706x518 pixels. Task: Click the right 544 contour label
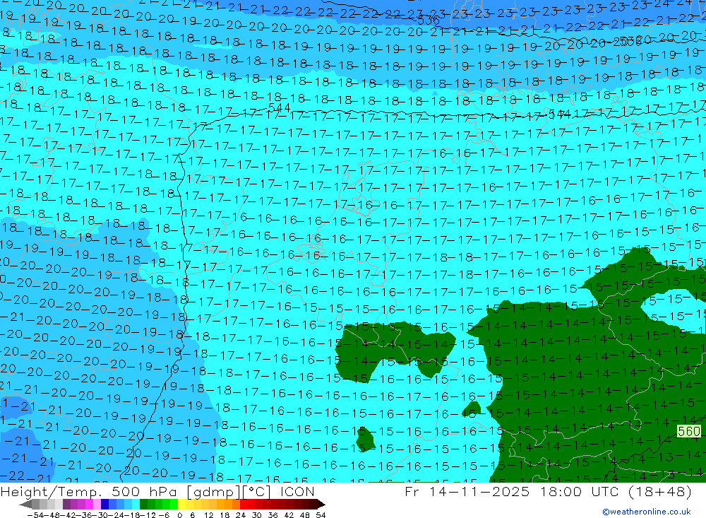pyautogui.click(x=560, y=114)
